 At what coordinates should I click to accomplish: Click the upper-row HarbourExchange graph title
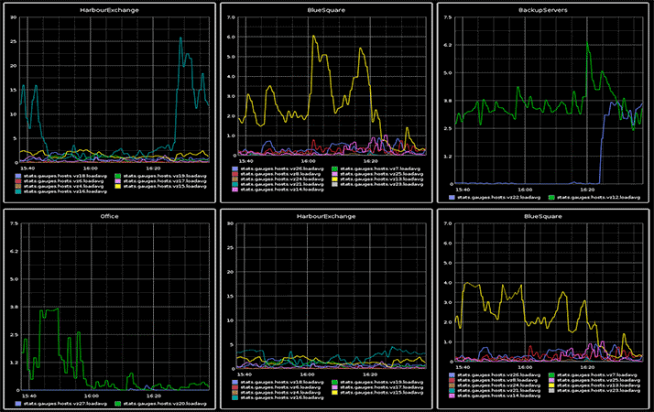(x=109, y=9)
